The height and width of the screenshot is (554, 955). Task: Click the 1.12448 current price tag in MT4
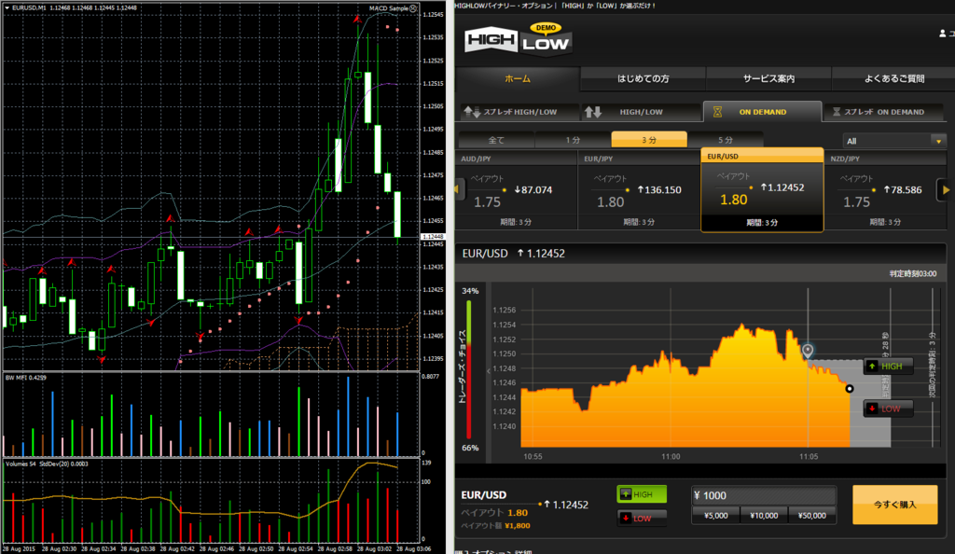(433, 237)
